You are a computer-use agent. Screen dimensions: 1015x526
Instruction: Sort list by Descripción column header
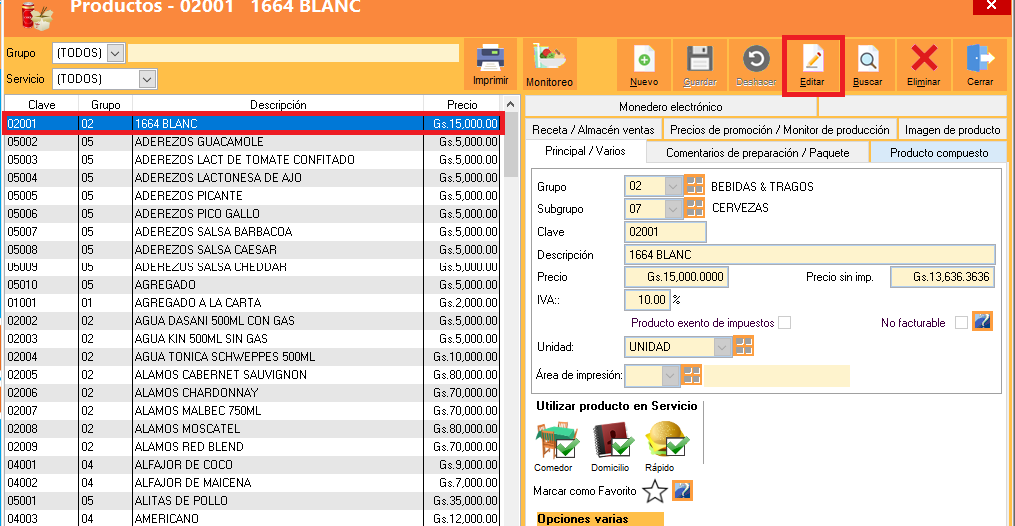tap(278, 104)
